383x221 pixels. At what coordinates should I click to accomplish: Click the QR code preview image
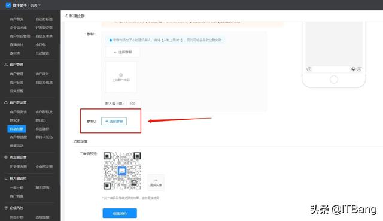tap(122, 171)
